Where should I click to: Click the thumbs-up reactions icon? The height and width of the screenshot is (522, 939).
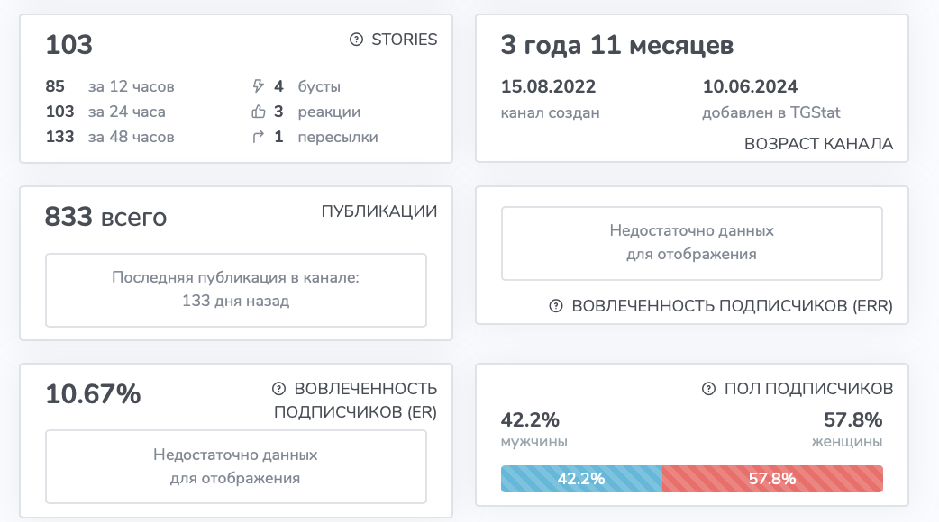point(258,112)
